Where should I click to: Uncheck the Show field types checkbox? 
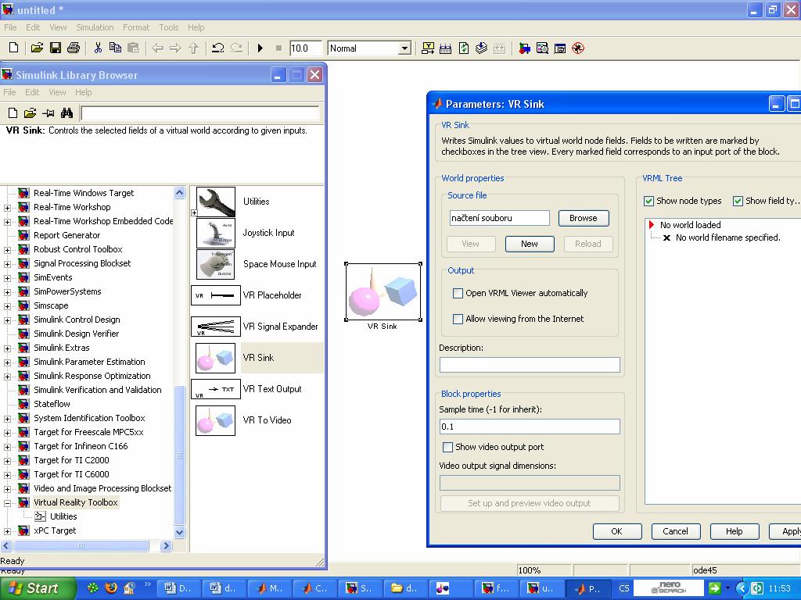tap(738, 201)
